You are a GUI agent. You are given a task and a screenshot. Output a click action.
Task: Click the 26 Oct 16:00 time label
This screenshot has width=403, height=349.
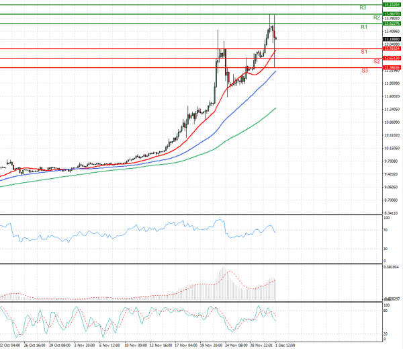coord(34,346)
